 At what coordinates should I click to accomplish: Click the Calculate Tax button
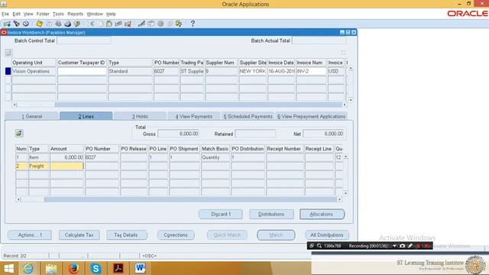click(x=79, y=235)
